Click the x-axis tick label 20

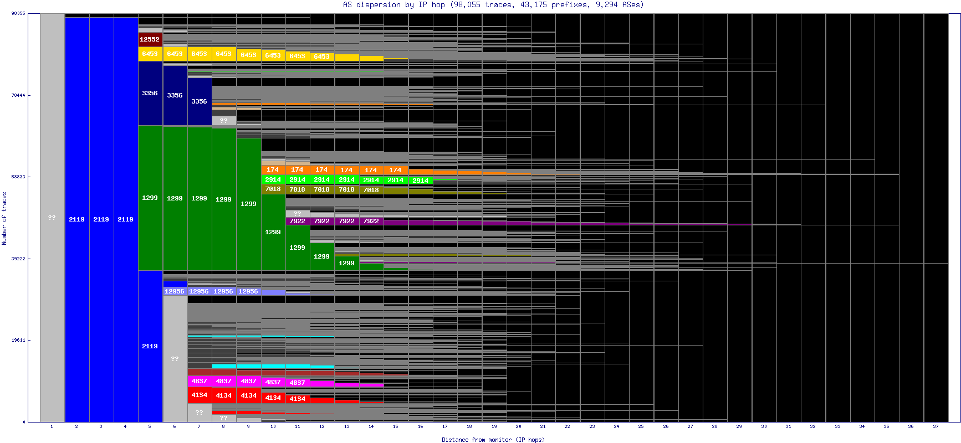(x=518, y=426)
